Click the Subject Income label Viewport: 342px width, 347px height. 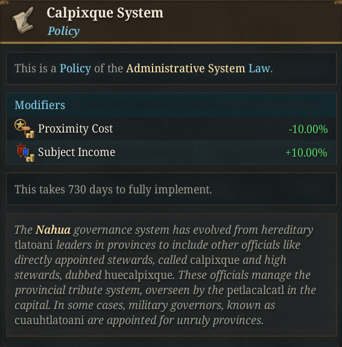77,152
